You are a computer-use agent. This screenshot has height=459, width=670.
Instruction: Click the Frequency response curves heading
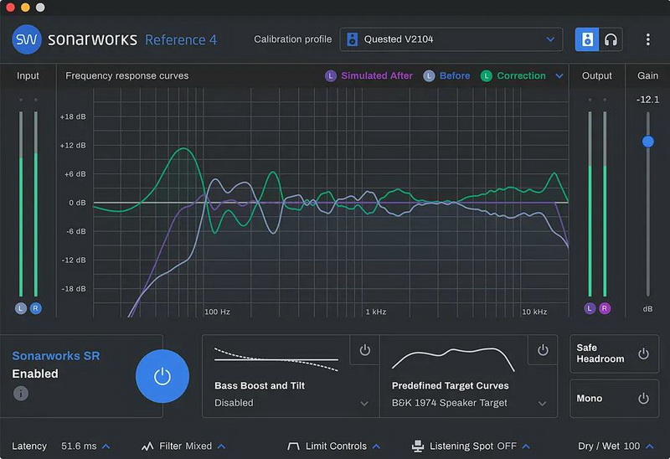[127, 75]
